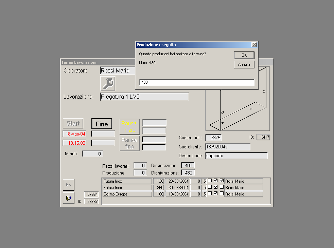Toggle second checkbox in 30/08/2004 row
Viewport: 334px width, 248px height.
coord(215,187)
